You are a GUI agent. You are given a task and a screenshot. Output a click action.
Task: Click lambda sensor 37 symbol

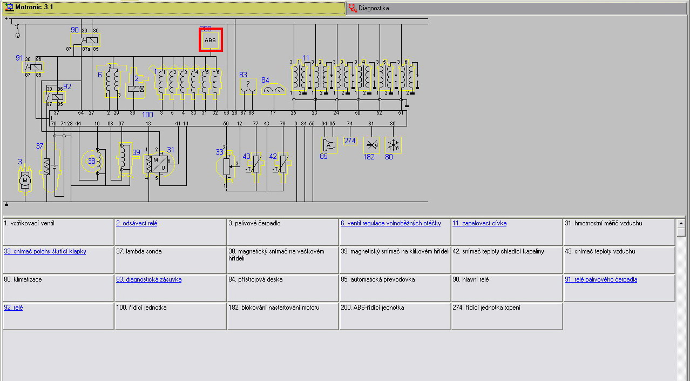click(51, 168)
